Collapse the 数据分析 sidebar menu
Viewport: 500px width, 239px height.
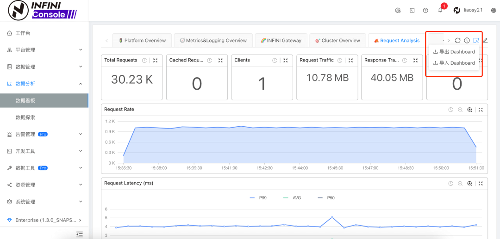coord(44,84)
